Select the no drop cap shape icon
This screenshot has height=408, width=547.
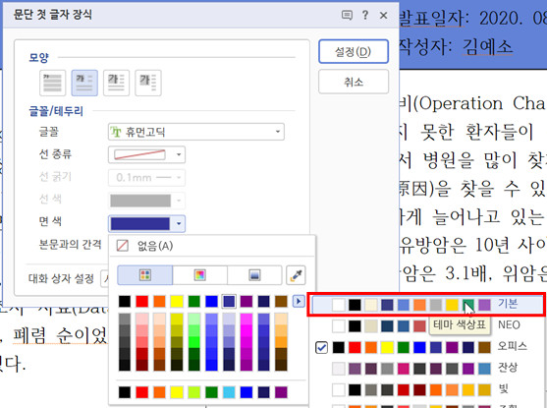[x=53, y=84]
